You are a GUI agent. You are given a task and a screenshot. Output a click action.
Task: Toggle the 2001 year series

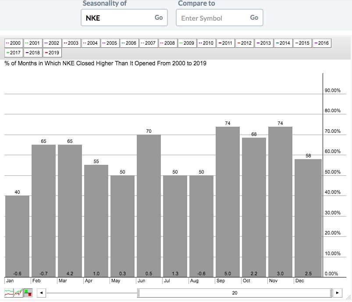click(x=33, y=43)
